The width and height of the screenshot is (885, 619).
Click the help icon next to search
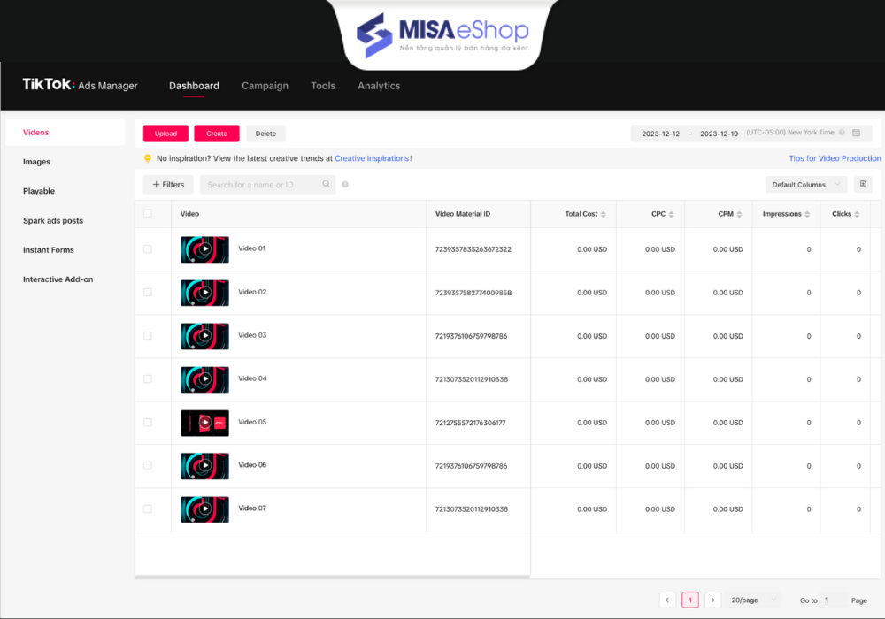(345, 184)
